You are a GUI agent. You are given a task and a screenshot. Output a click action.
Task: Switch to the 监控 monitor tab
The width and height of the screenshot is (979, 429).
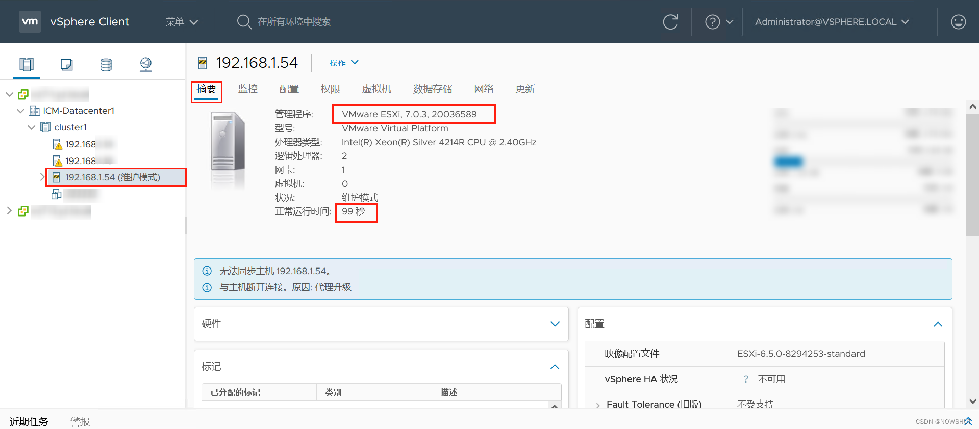(248, 89)
